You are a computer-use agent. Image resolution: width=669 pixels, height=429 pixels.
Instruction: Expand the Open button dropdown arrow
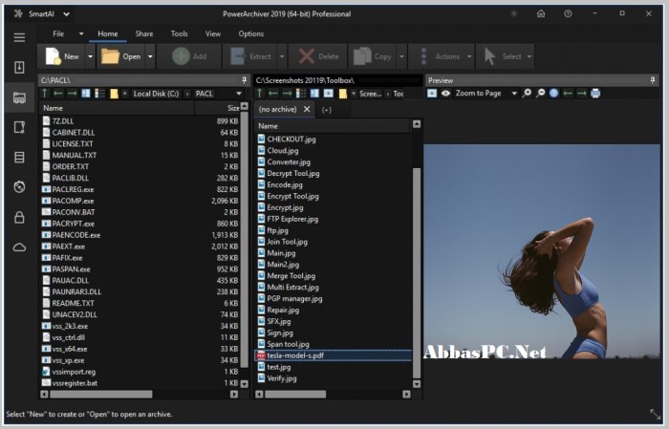(x=150, y=56)
